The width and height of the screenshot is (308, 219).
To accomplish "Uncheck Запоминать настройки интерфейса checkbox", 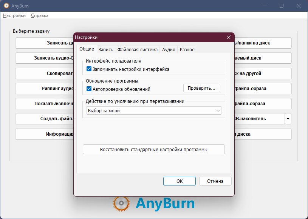I will [x=89, y=69].
